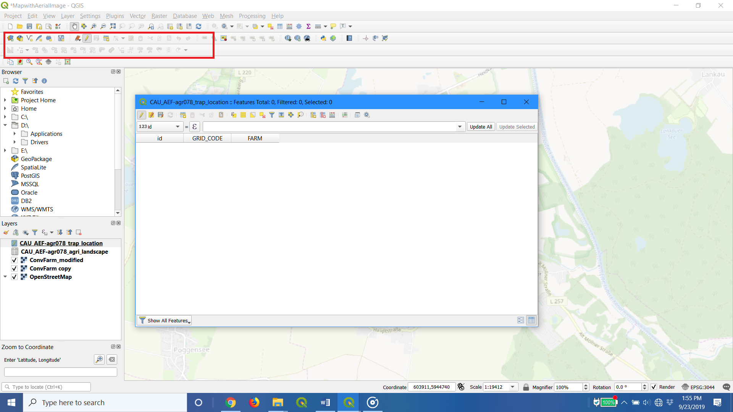The height and width of the screenshot is (412, 733).
Task: Switch attribute table to form view
Action: pos(521,320)
